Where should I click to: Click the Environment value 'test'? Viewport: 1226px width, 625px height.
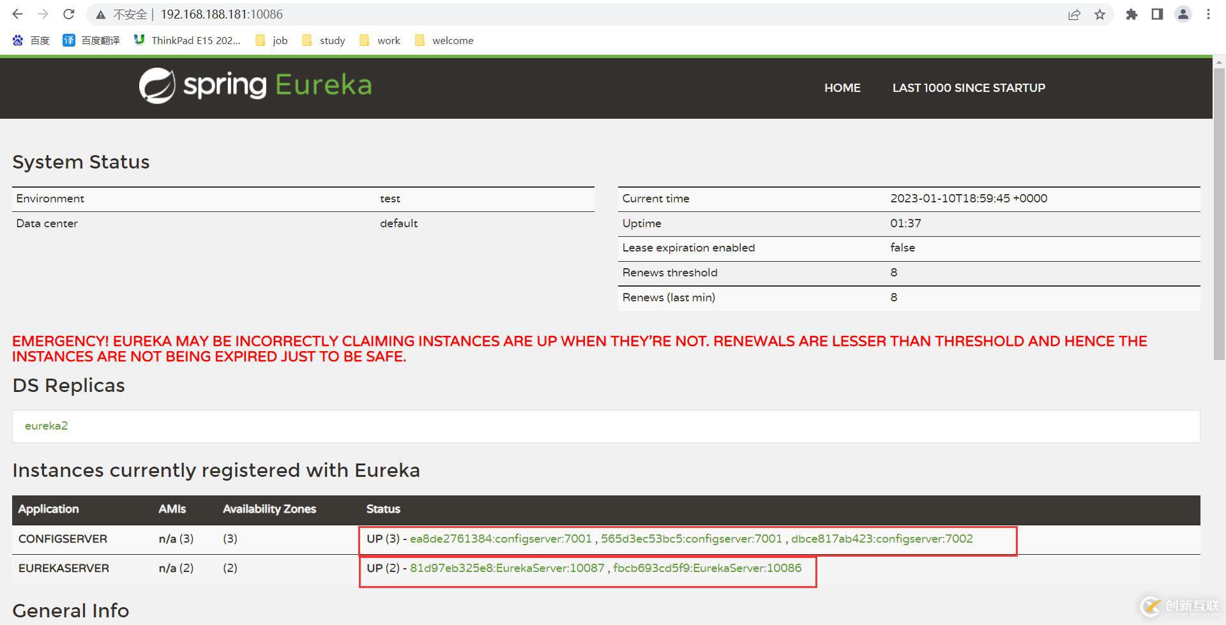[390, 199]
